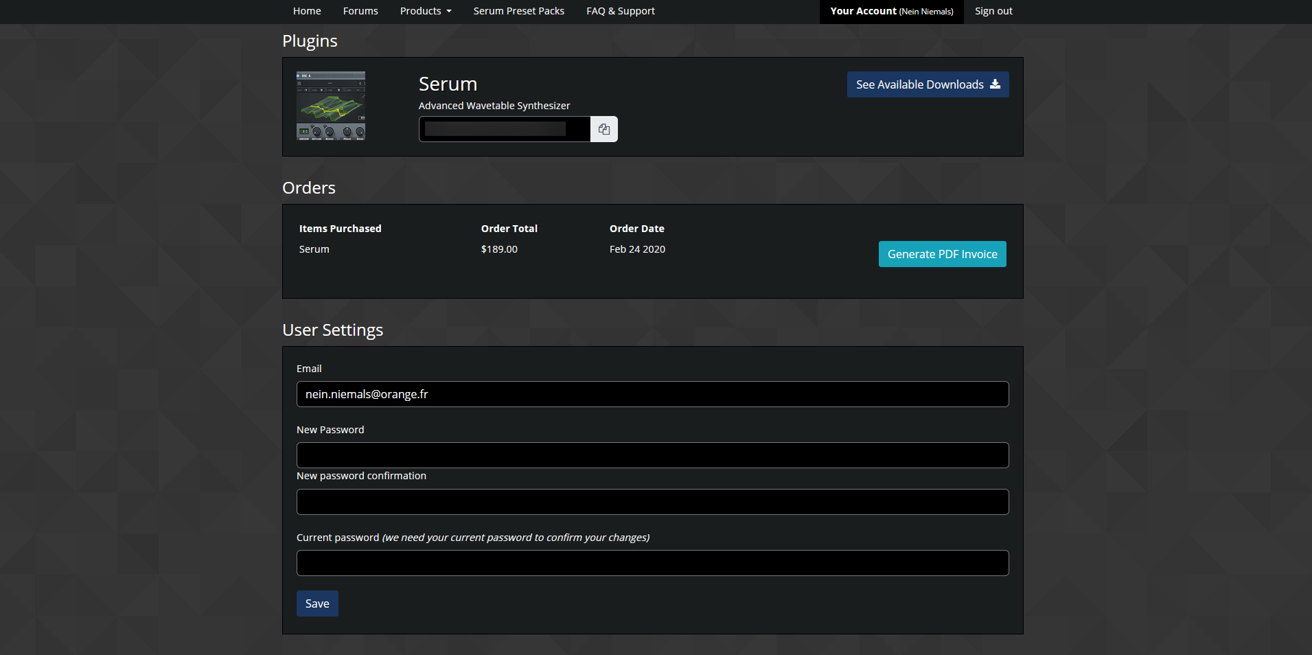
Task: Click the Serum plugin thumbnail image
Action: tap(331, 106)
